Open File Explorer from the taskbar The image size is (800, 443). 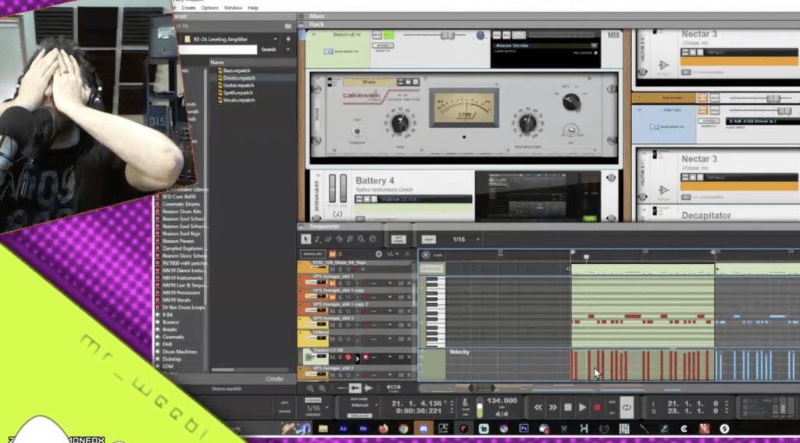[x=323, y=429]
